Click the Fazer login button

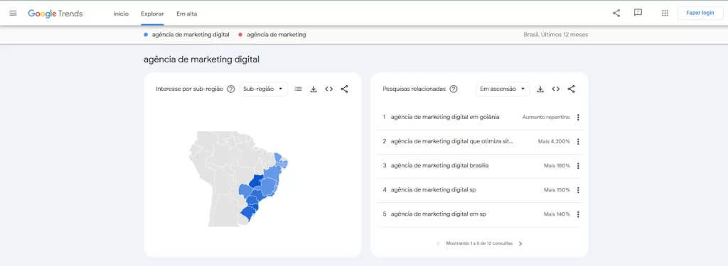tap(700, 13)
